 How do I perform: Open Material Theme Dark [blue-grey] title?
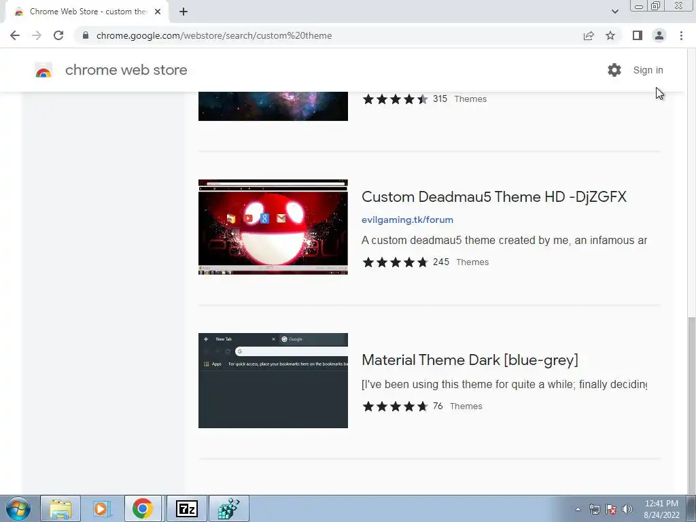pos(470,360)
